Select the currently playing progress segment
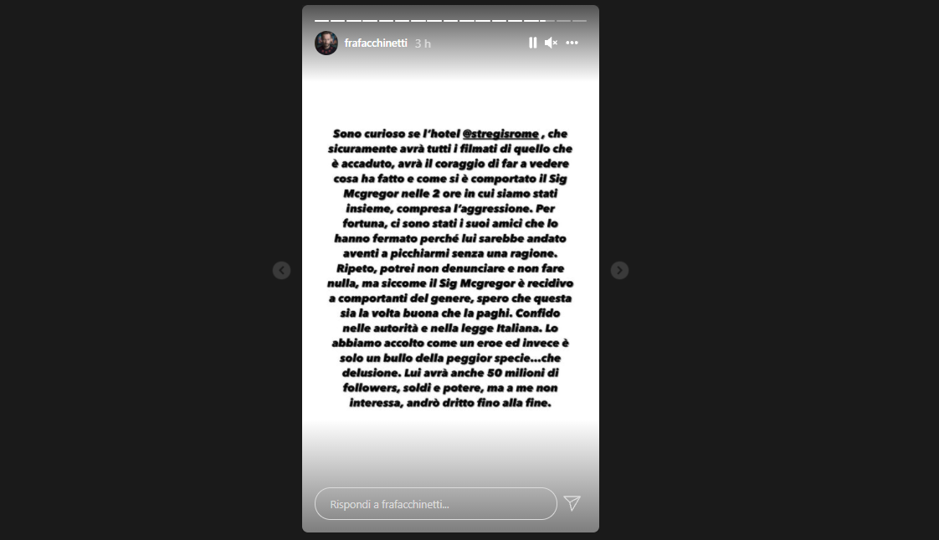 546,21
